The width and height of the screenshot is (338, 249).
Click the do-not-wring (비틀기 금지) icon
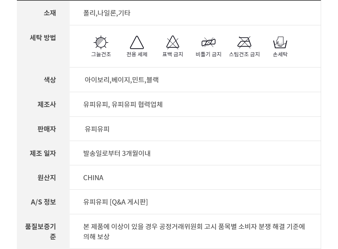click(x=209, y=42)
